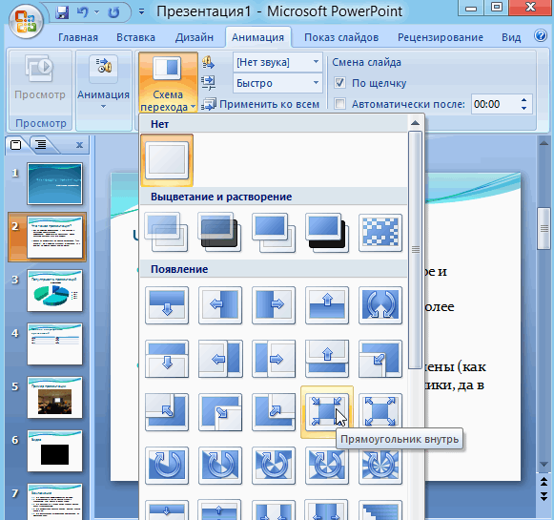Increase the Автоматически после time with up arrow

coord(523,100)
